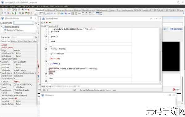The height and width of the screenshot is (117, 185).
Task: Pick TEdit component from the palette
Action: 55,14
